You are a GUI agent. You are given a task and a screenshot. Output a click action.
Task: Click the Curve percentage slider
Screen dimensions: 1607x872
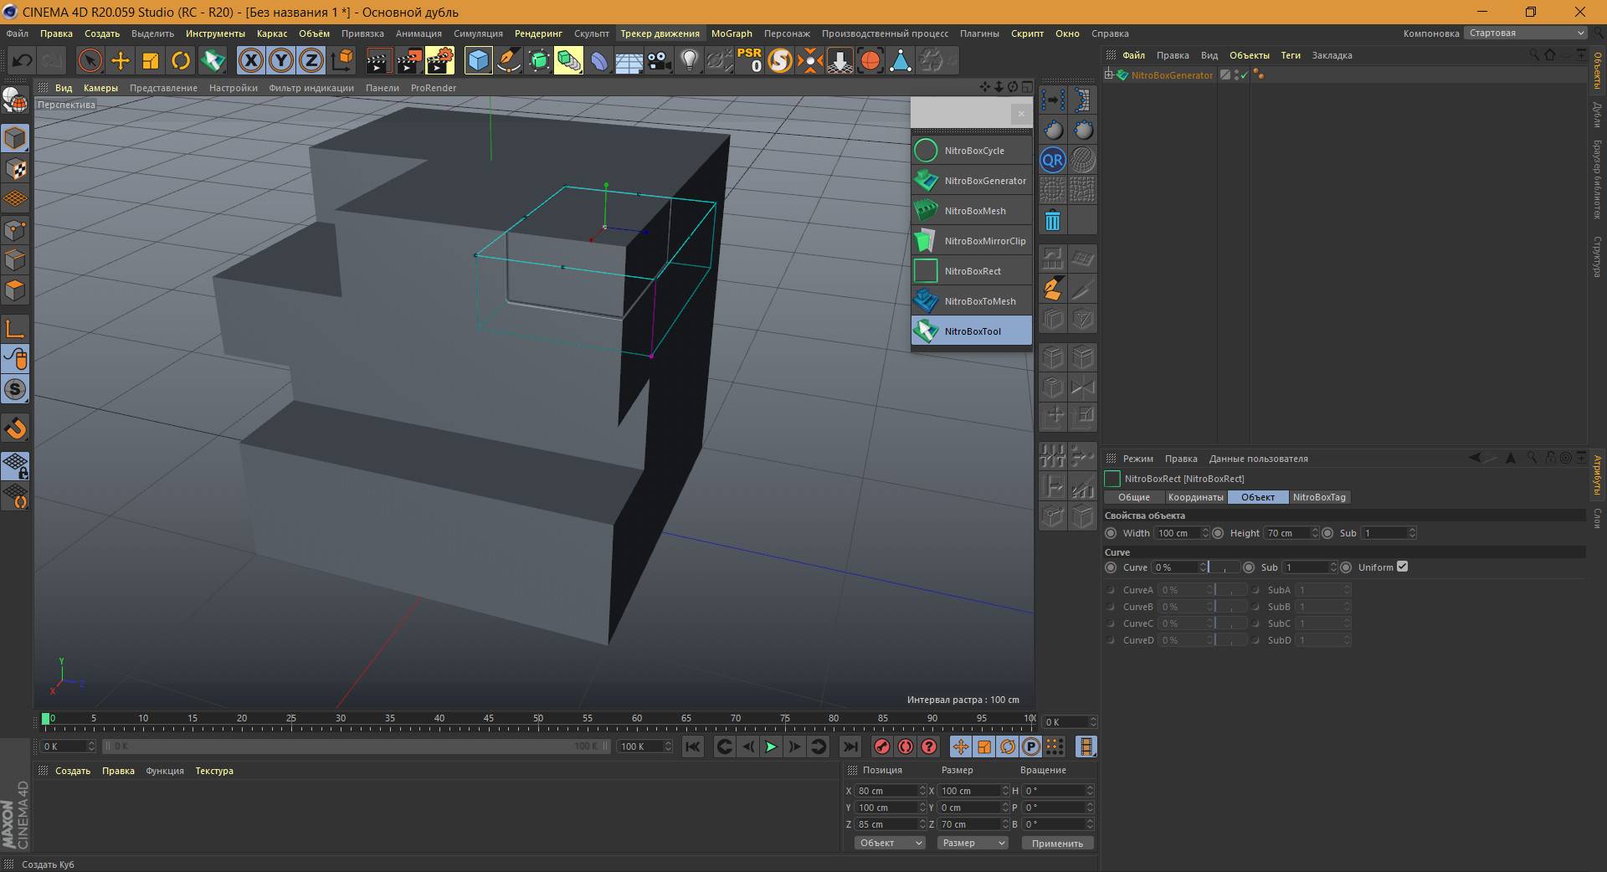click(1224, 567)
